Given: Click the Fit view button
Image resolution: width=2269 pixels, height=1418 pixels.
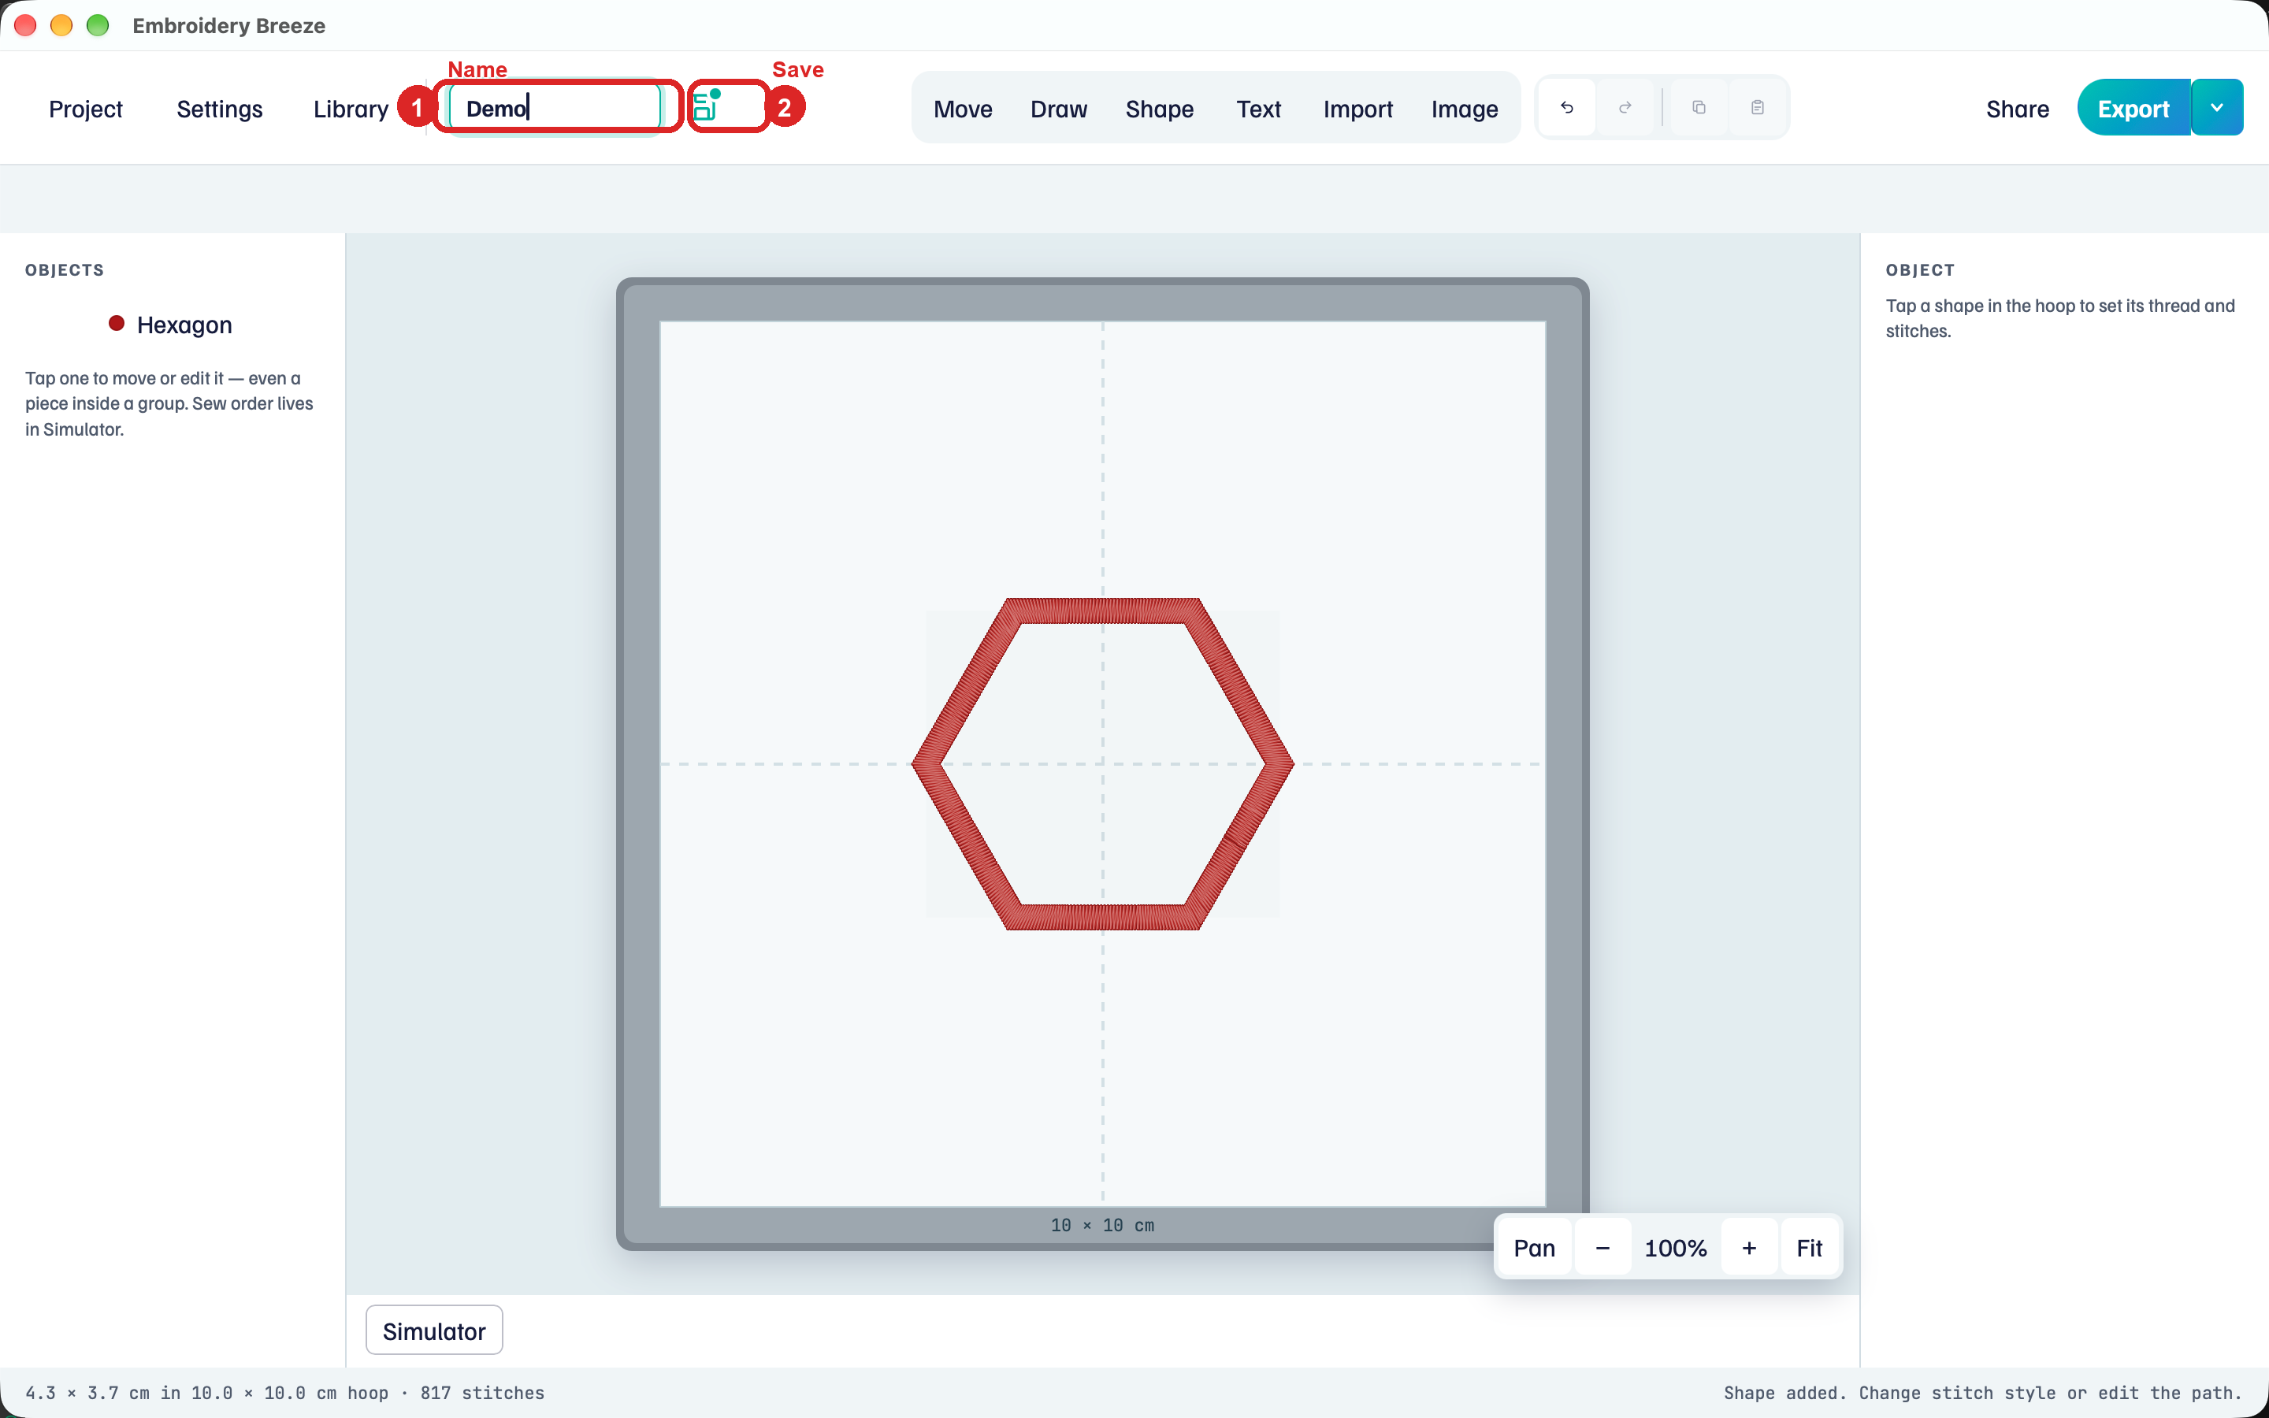Looking at the screenshot, I should (x=1809, y=1249).
